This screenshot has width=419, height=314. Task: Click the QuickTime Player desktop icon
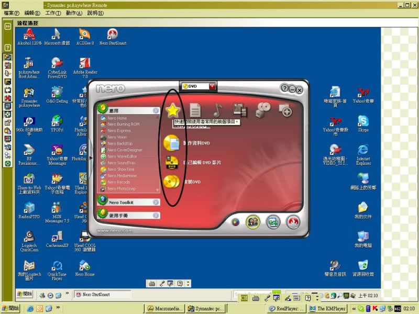click(57, 271)
